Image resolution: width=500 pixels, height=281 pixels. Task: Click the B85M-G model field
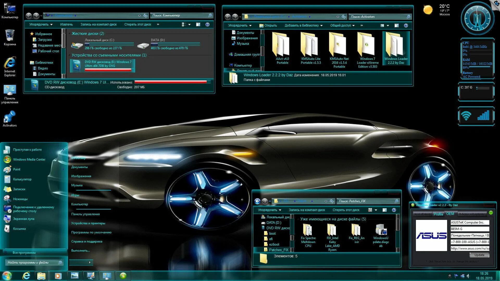click(470, 229)
